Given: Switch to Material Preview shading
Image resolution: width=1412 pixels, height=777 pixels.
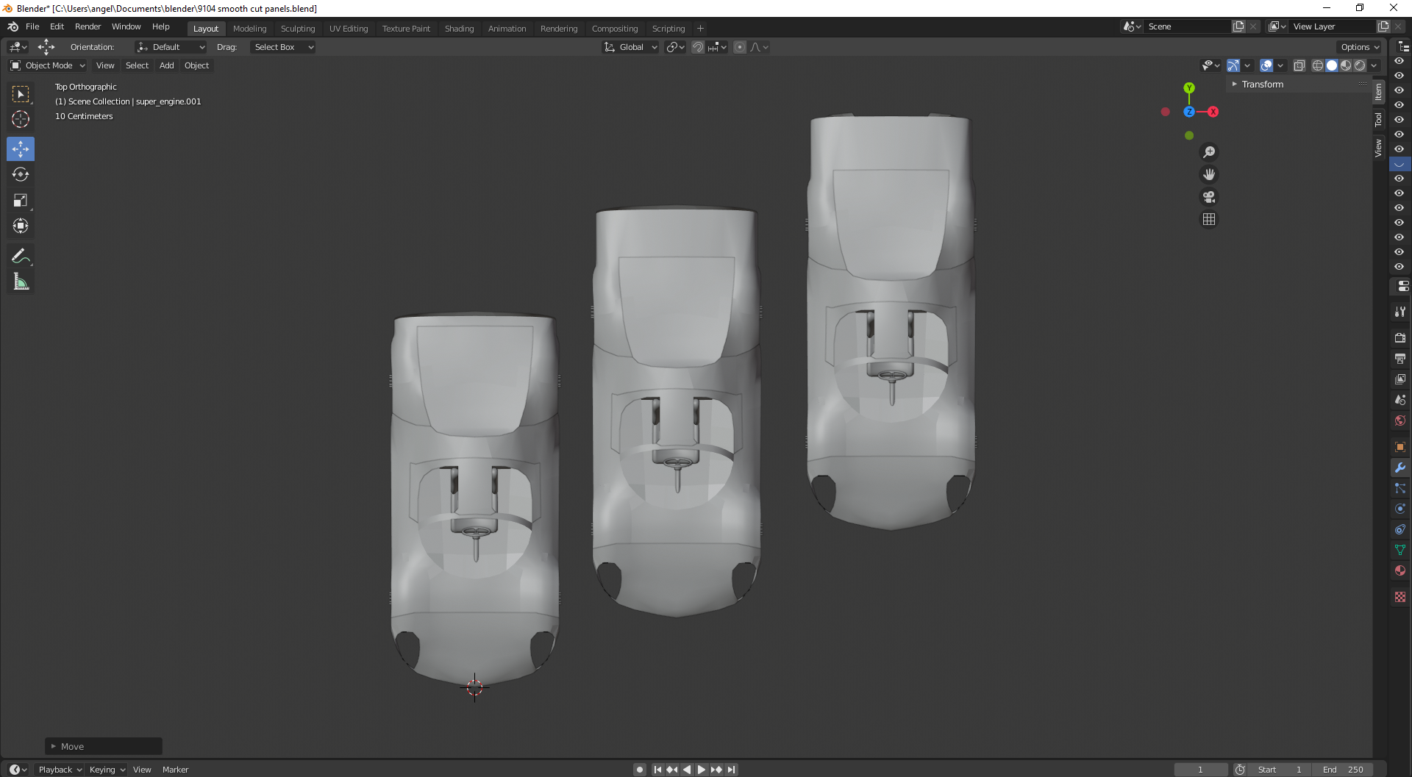Looking at the screenshot, I should tap(1346, 65).
